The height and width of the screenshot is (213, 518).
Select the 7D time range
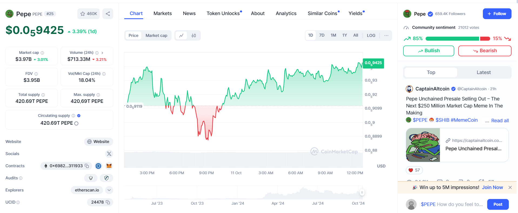[322, 35]
